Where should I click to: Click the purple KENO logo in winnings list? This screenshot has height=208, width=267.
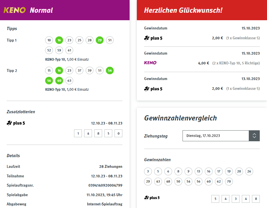coord(150,63)
